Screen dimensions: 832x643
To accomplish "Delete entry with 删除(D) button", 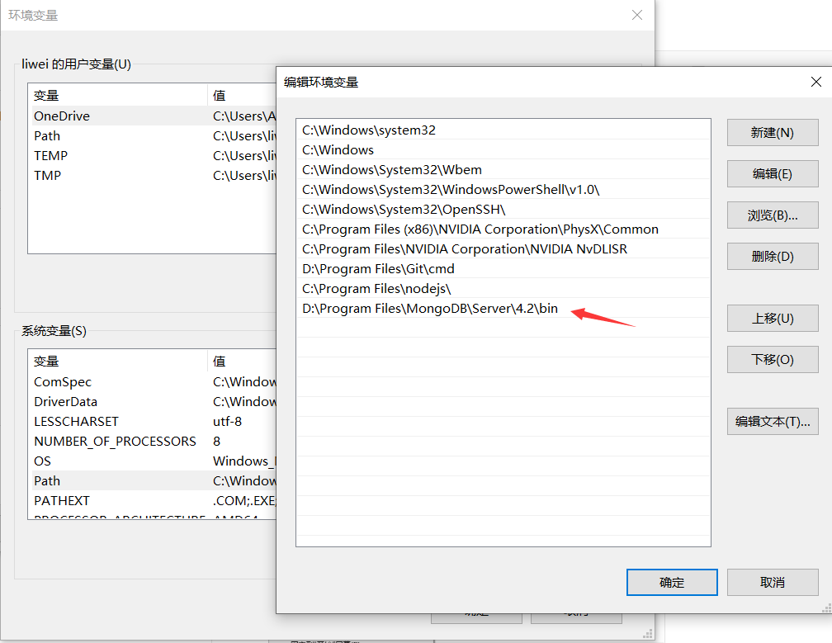I will 772,257.
